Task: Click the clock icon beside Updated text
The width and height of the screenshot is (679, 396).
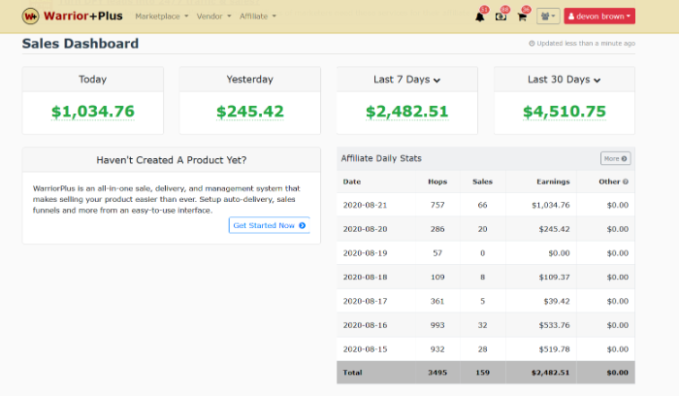Action: point(532,44)
